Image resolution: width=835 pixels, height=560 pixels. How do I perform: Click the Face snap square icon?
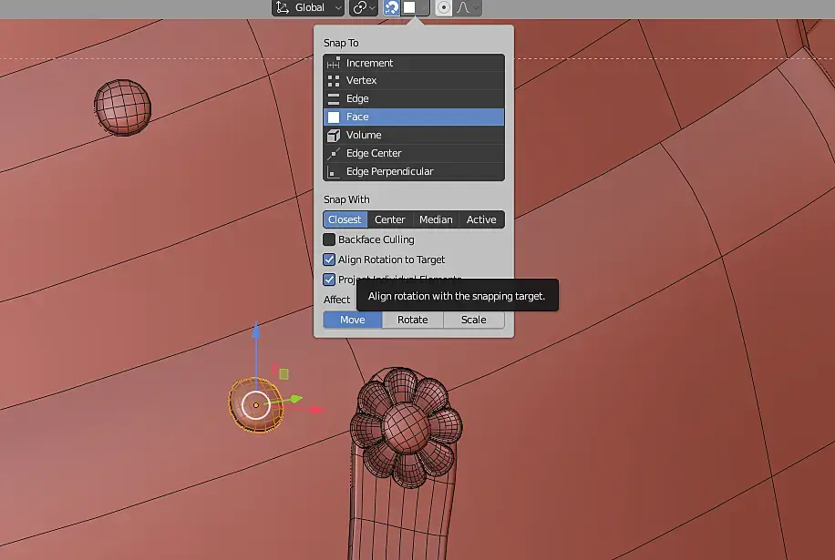click(x=334, y=117)
